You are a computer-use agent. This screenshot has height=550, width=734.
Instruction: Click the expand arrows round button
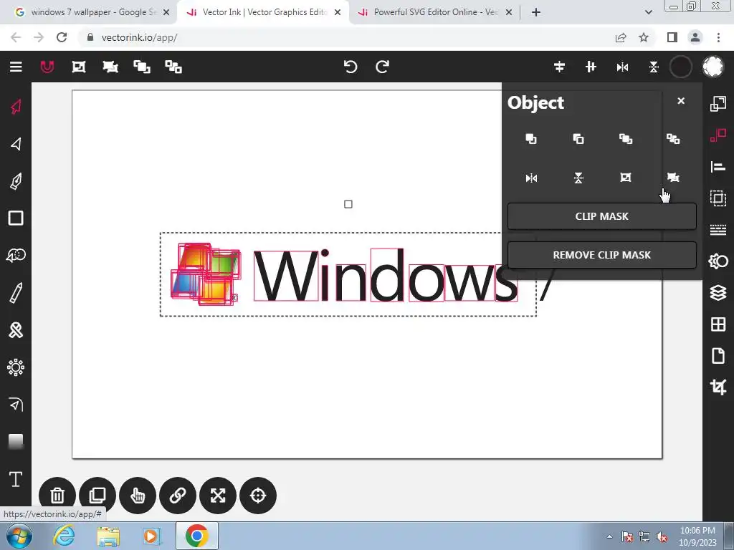click(x=218, y=496)
